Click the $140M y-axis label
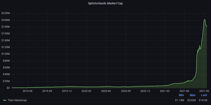211x105 pixels. tap(5, 40)
